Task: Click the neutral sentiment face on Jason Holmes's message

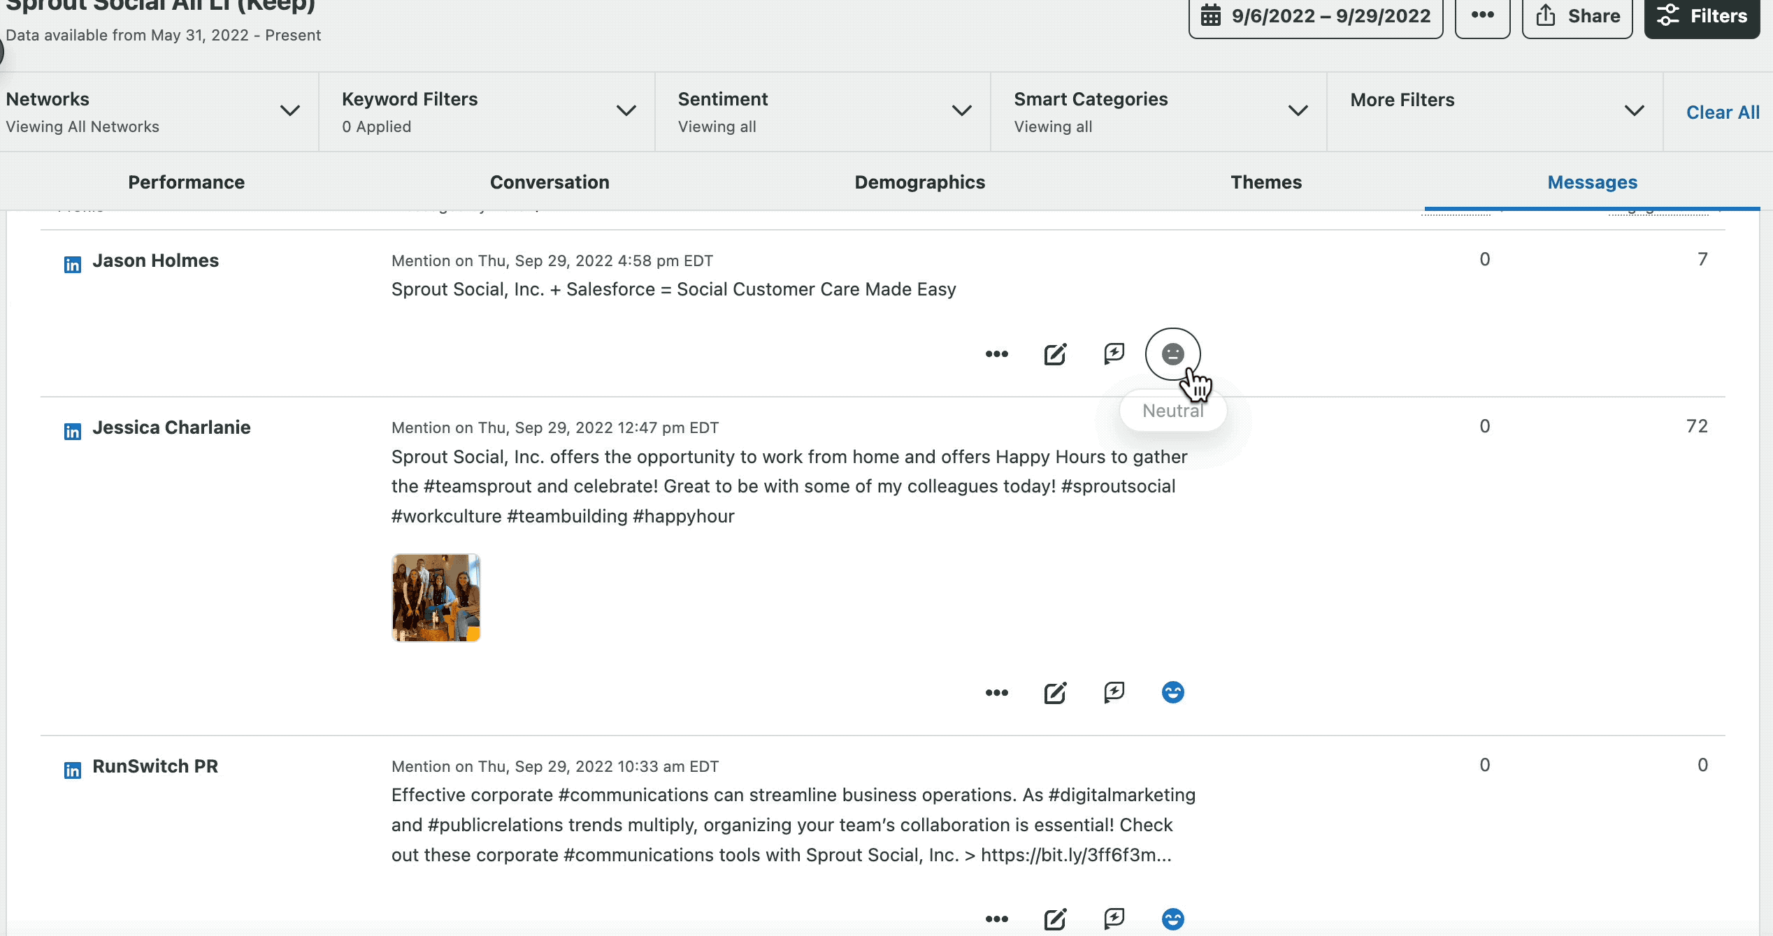Action: pos(1172,353)
